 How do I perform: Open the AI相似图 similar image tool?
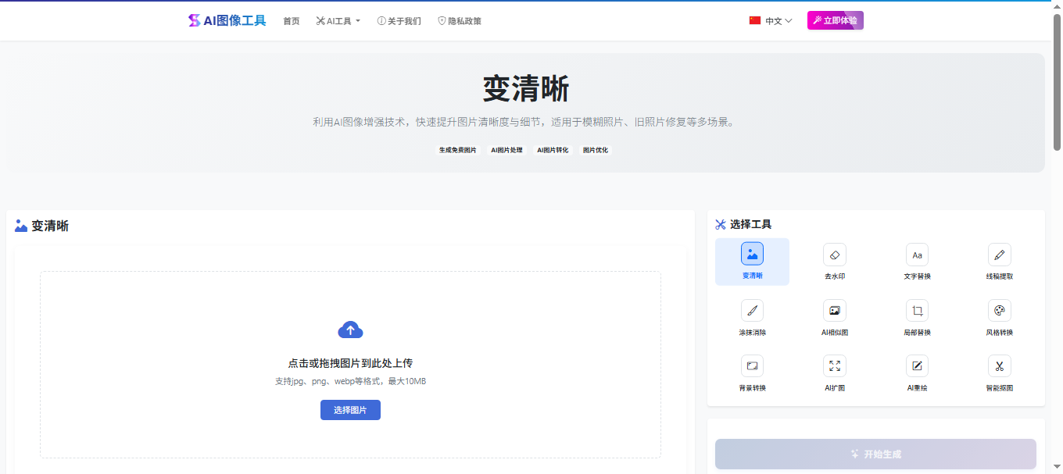[834, 317]
